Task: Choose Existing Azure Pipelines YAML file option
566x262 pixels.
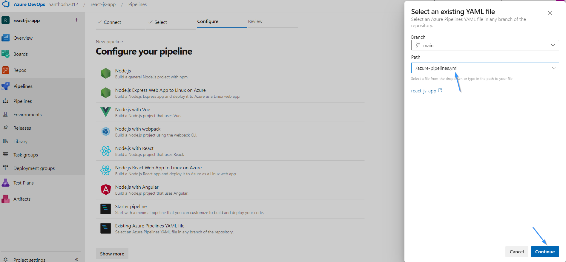Action: pyautogui.click(x=230, y=228)
